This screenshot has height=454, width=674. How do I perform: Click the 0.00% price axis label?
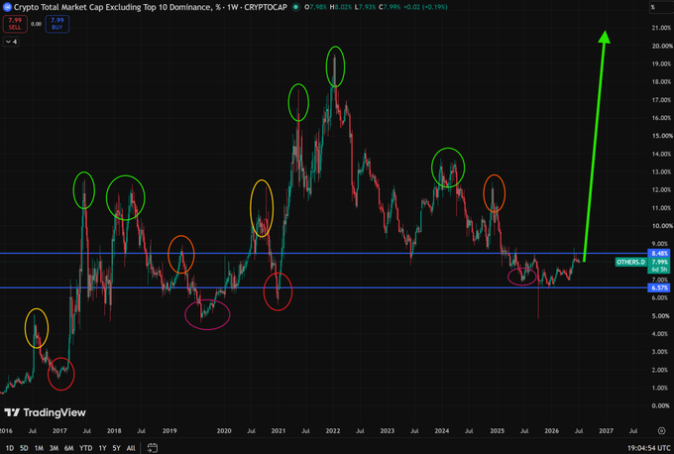(660, 405)
